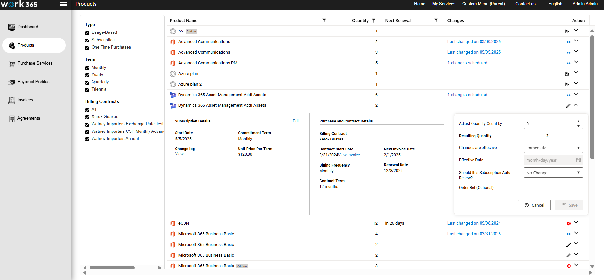Click the Azure plan product icon
This screenshot has height=280, width=604.
pos(173,74)
